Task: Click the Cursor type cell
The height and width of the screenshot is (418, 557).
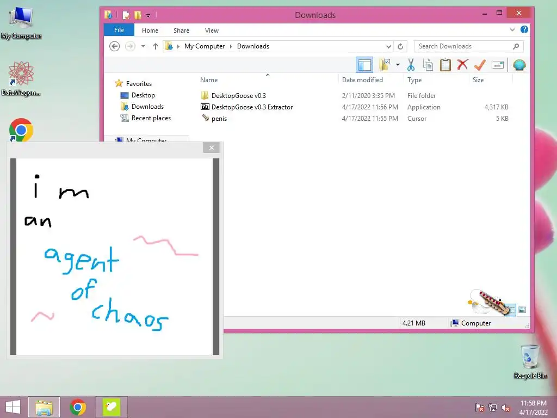Action: point(417,118)
